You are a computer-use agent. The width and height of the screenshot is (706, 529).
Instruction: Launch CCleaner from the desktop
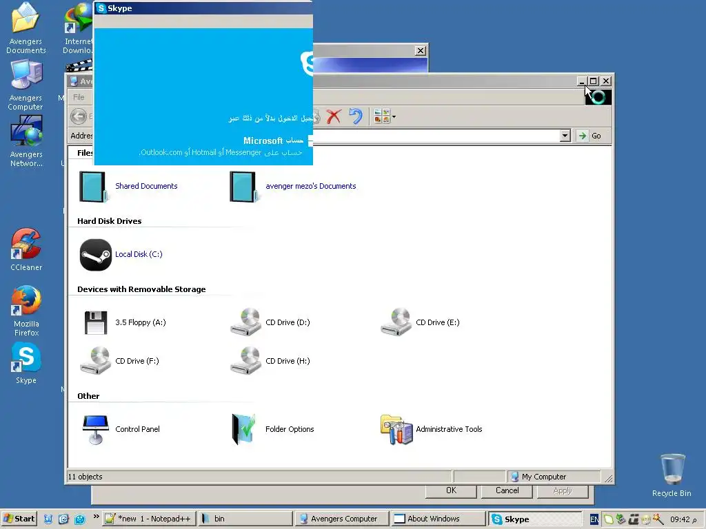click(x=26, y=249)
